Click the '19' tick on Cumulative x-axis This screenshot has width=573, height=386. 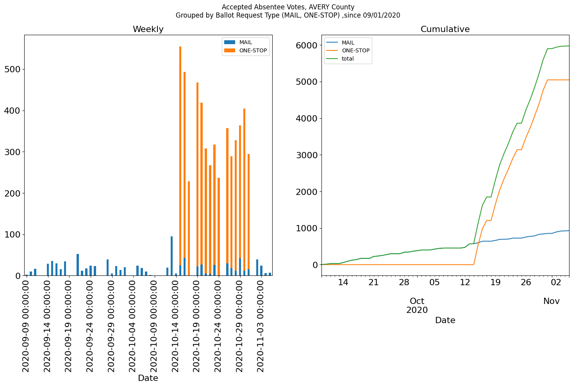coord(495,282)
